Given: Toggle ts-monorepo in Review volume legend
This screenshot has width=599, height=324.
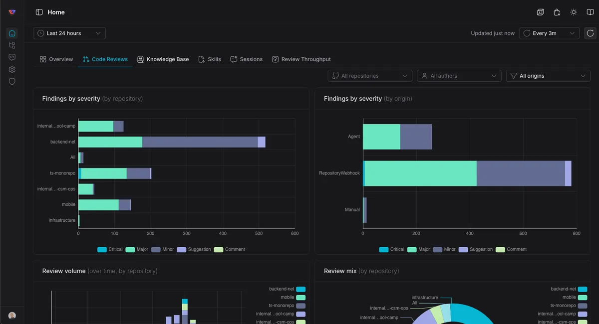Looking at the screenshot, I should point(287,306).
